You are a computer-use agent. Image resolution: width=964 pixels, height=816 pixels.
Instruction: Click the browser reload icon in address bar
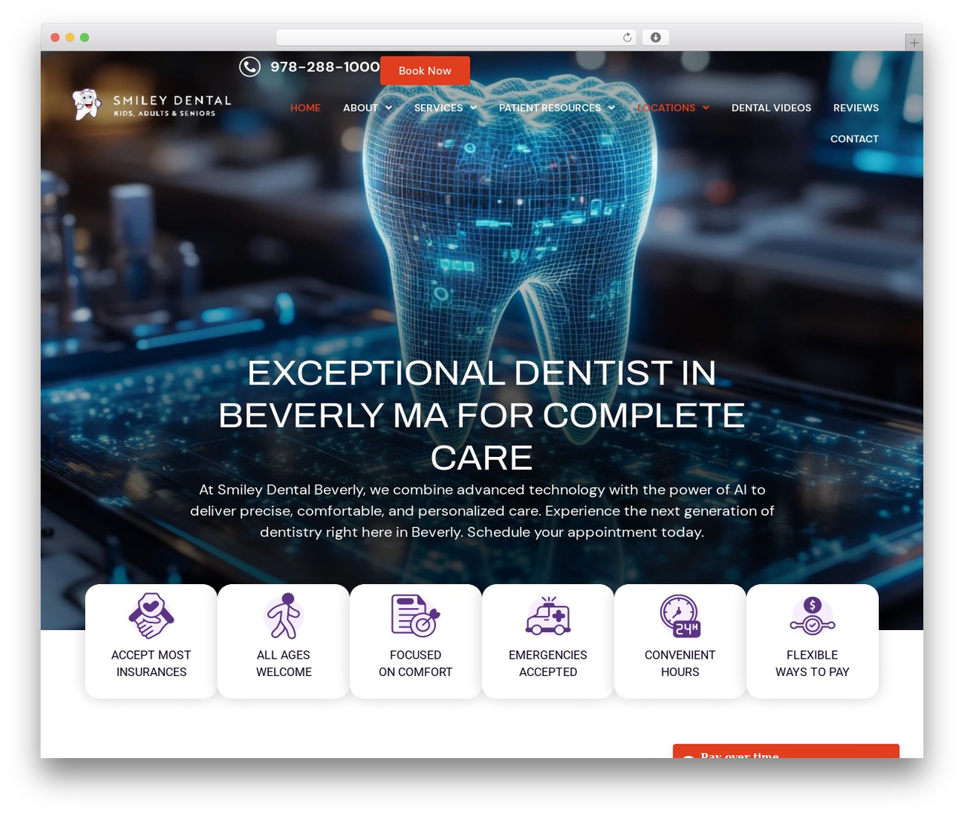pos(627,37)
